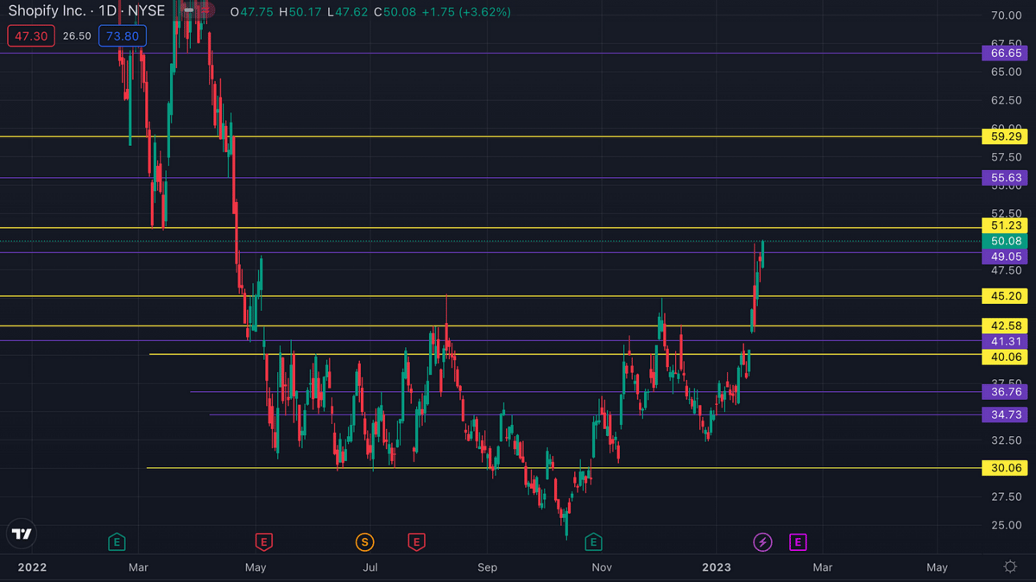Select the 40.06 yellow price label
Viewport: 1036px width, 582px height.
(1006, 355)
